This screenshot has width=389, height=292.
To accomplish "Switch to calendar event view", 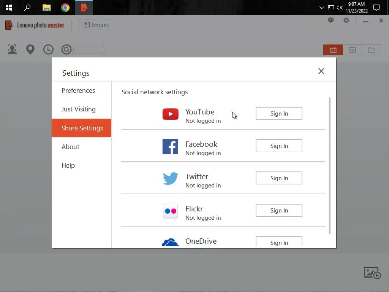I will click(x=333, y=50).
